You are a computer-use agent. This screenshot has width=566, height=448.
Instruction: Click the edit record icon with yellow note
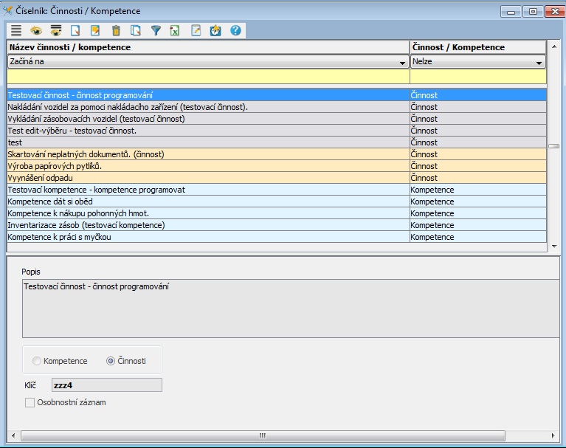click(95, 30)
